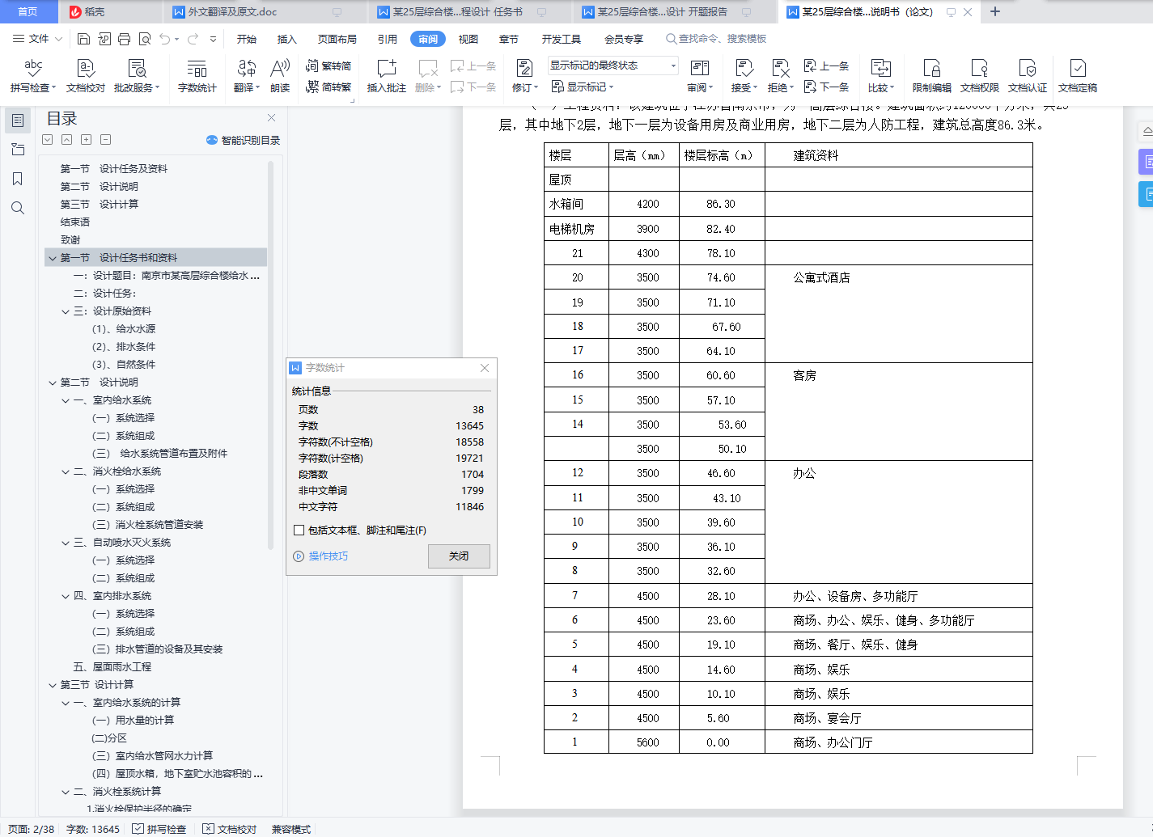Click the 修订 track changes button
Viewport: 1153px width, 837px height.
click(524, 76)
